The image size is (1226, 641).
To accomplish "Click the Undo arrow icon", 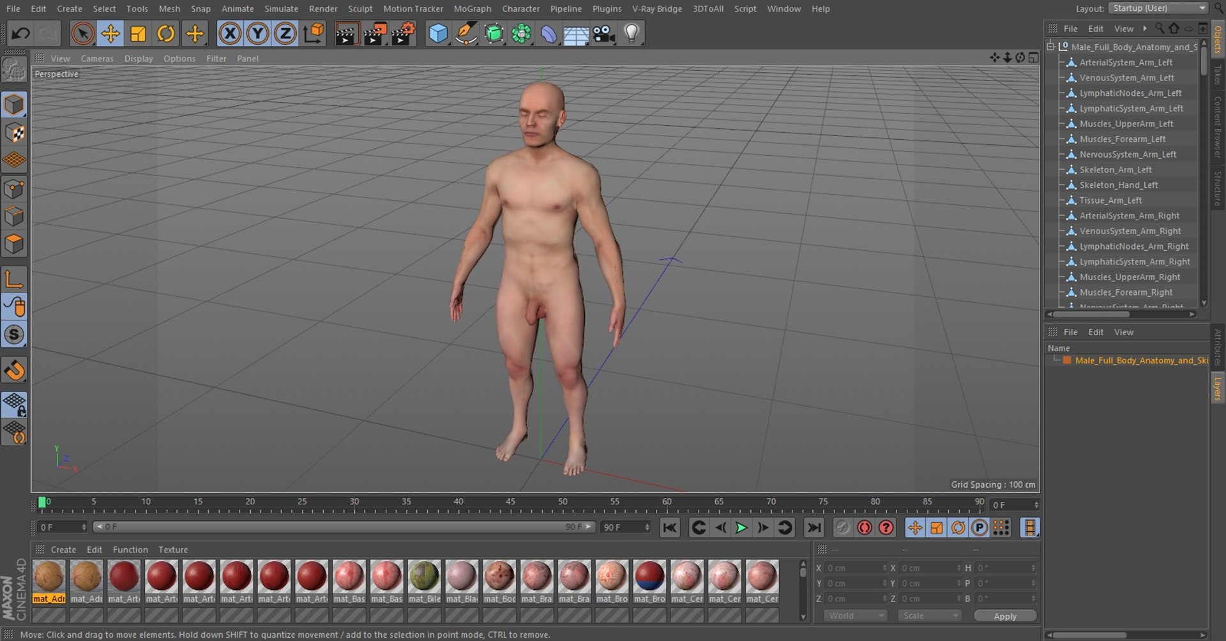I will (20, 33).
